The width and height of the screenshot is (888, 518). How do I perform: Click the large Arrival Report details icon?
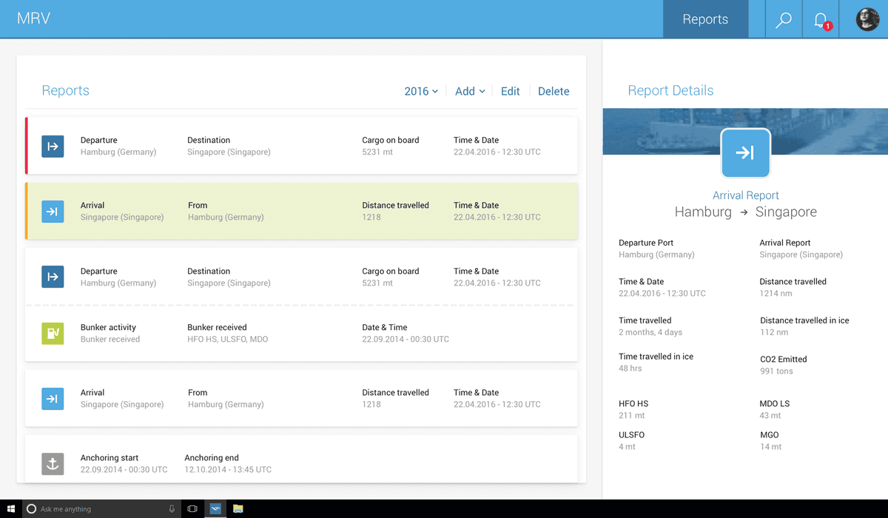(745, 153)
